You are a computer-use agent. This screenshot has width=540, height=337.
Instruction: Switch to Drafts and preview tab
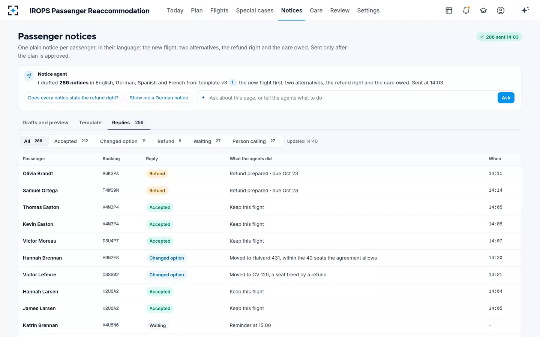pos(45,122)
